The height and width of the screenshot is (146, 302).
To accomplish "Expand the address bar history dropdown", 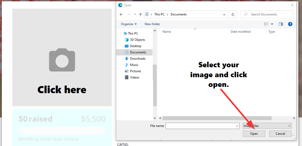I will click(224, 14).
